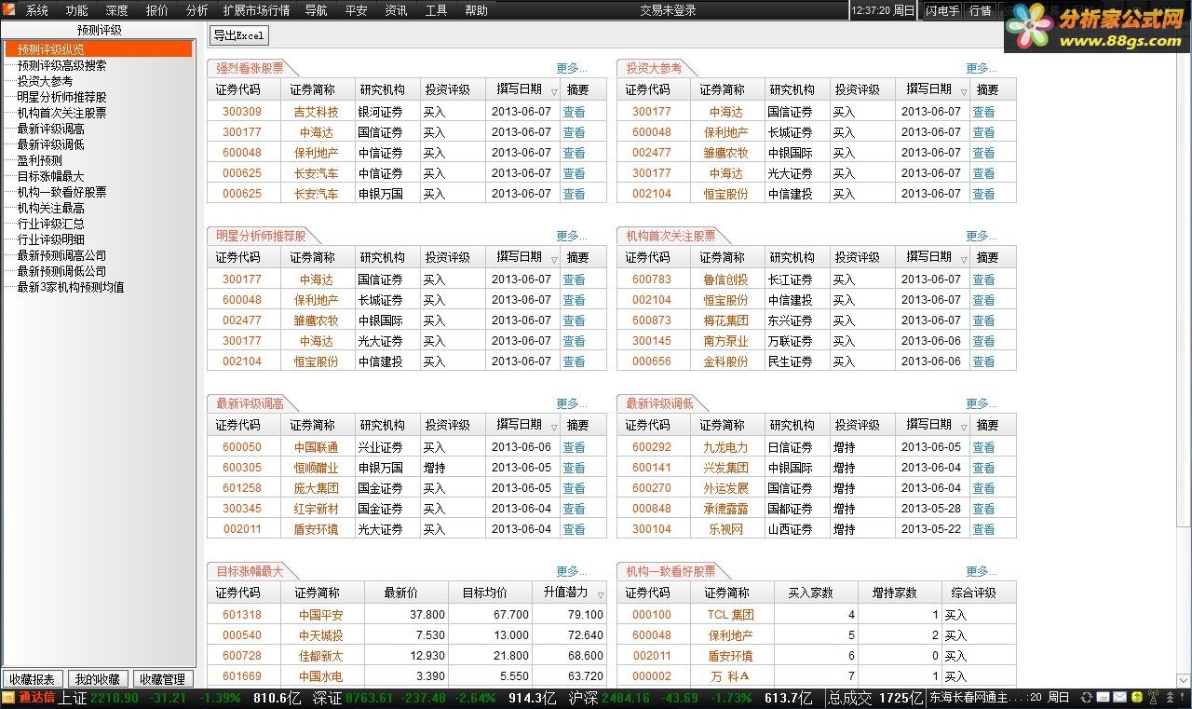This screenshot has width=1192, height=709.
Task: Click stock code 300309 in 强烈看涨股票
Action: point(242,112)
